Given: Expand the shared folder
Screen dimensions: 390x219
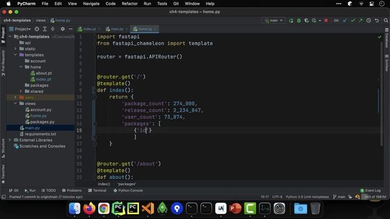Looking at the screenshot, I should tap(21, 91).
